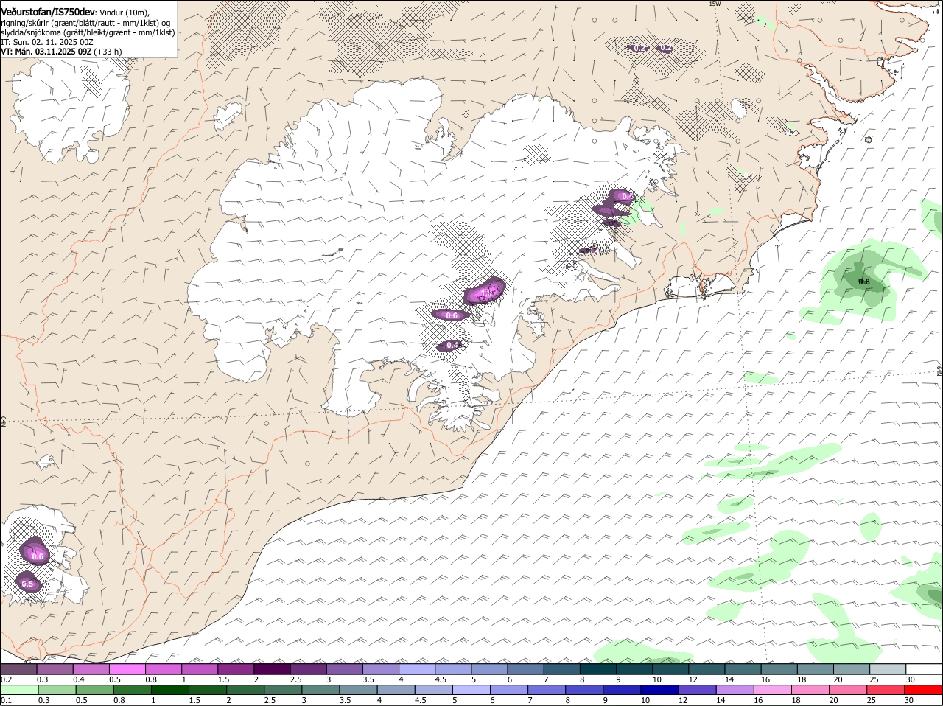943x706 pixels.
Task: Select the light pink 16 swatch on the rain scale
Action: point(773,691)
